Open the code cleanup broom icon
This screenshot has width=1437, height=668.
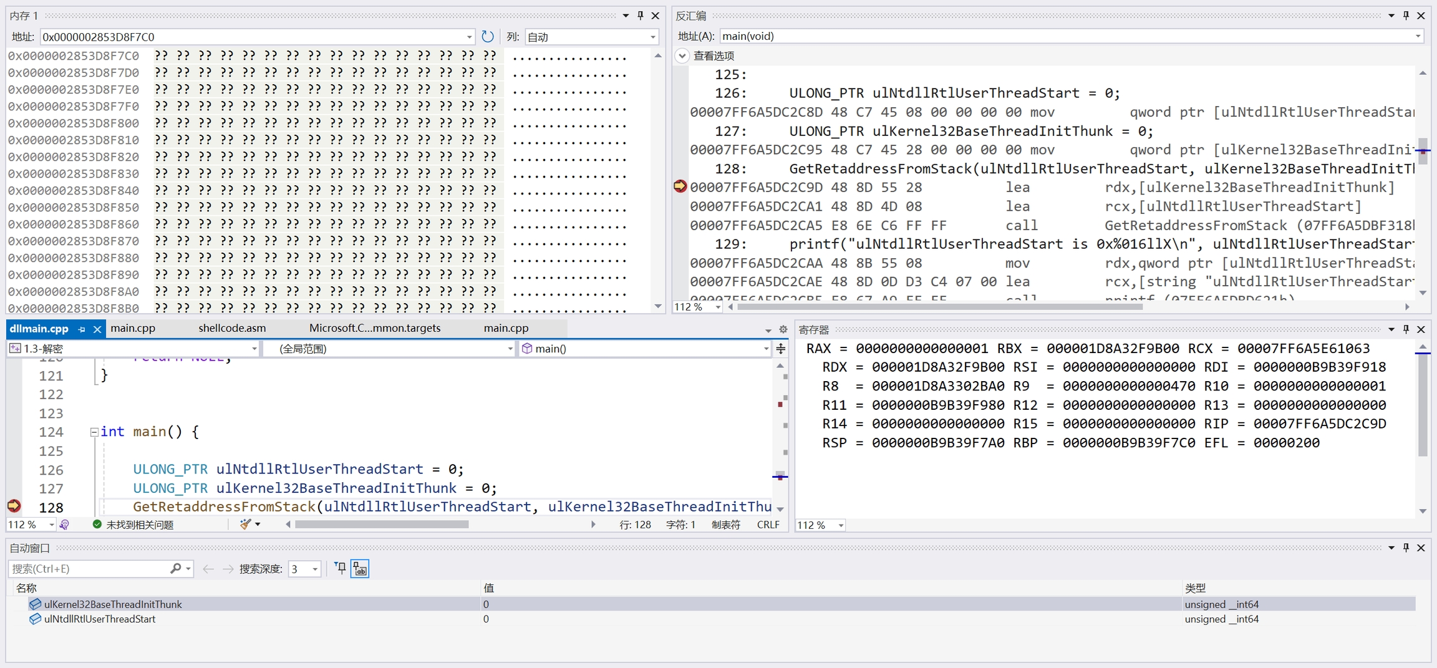pyautogui.click(x=246, y=525)
